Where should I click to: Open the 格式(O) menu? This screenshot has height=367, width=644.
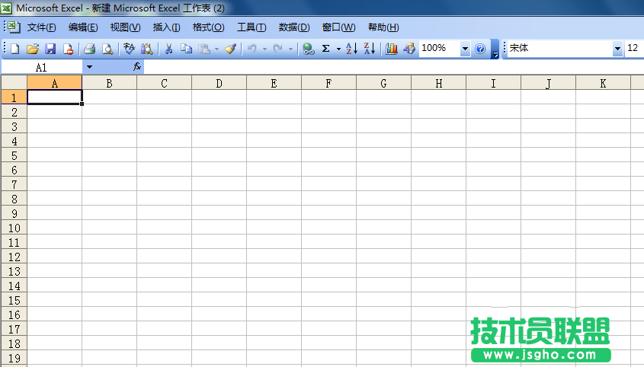coord(209,27)
